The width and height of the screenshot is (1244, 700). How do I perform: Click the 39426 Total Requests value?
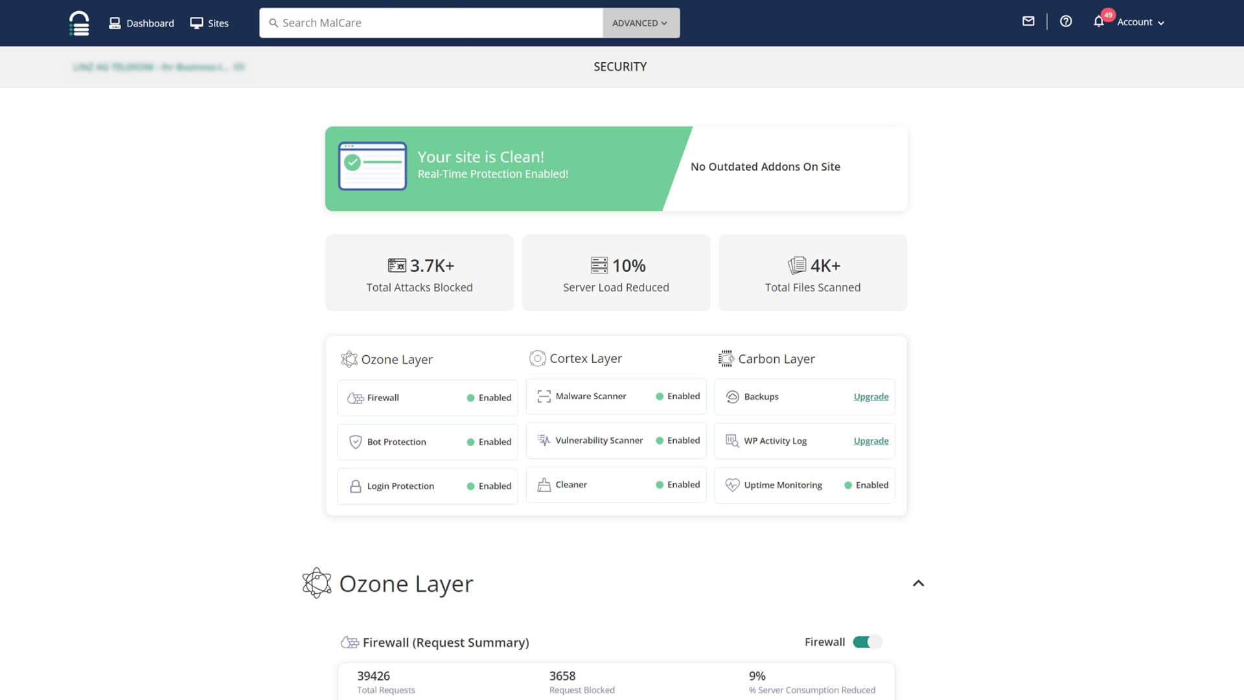[x=373, y=676]
